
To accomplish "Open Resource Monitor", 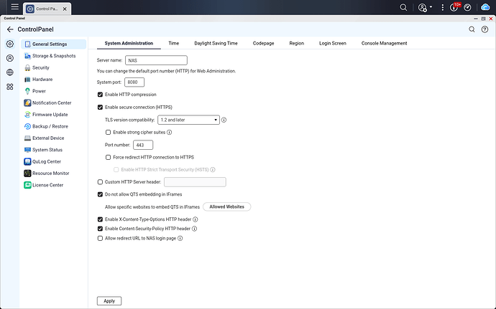I will click(x=53, y=173).
